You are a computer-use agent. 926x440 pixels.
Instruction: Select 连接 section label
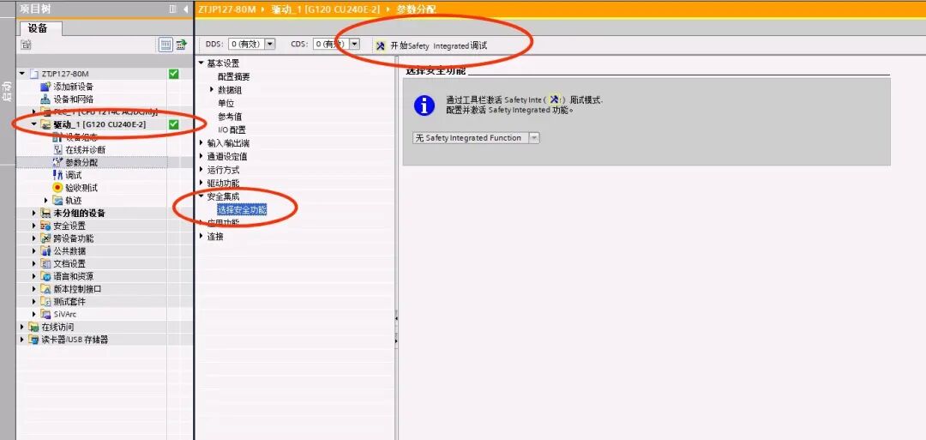pyautogui.click(x=215, y=236)
